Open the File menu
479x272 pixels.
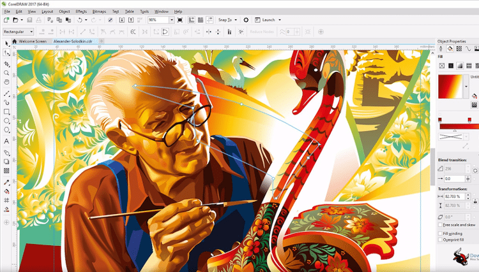tap(7, 11)
